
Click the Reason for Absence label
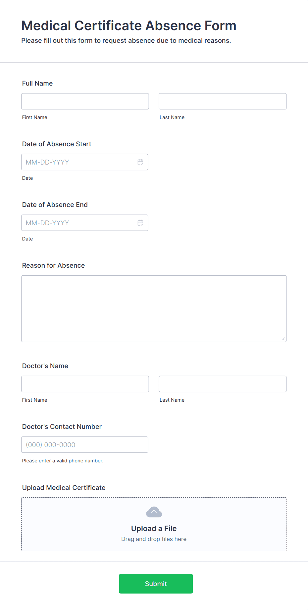[x=53, y=265]
